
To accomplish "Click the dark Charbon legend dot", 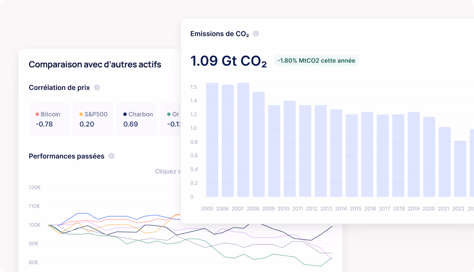I will pos(125,114).
